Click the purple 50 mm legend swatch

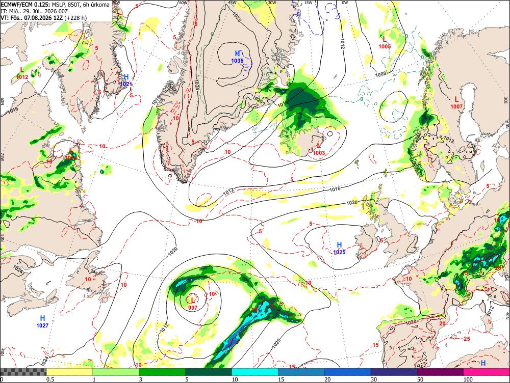(x=440, y=372)
